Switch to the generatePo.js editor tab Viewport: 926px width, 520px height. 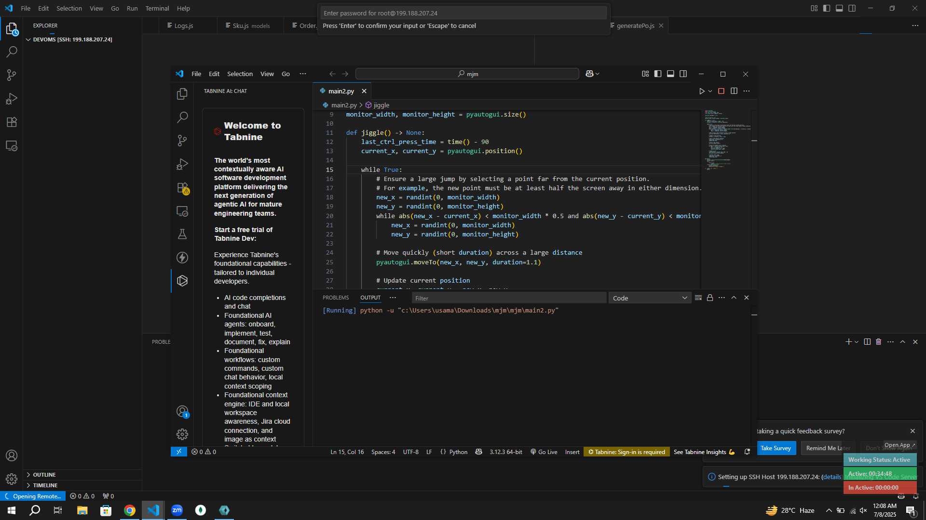(635, 26)
